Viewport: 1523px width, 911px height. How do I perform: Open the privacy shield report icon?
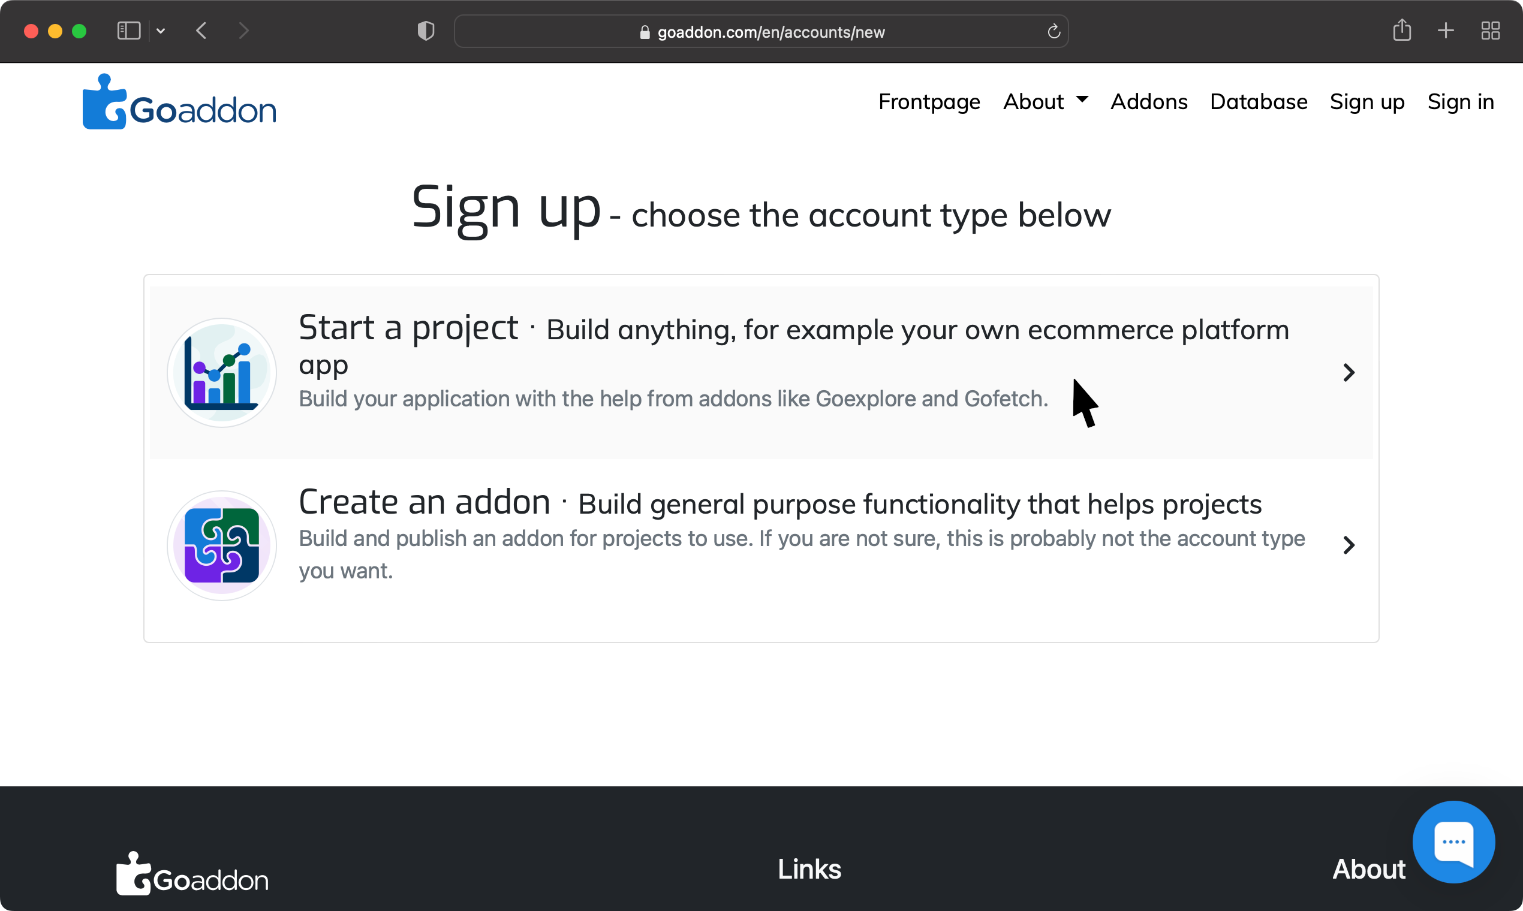click(x=426, y=31)
